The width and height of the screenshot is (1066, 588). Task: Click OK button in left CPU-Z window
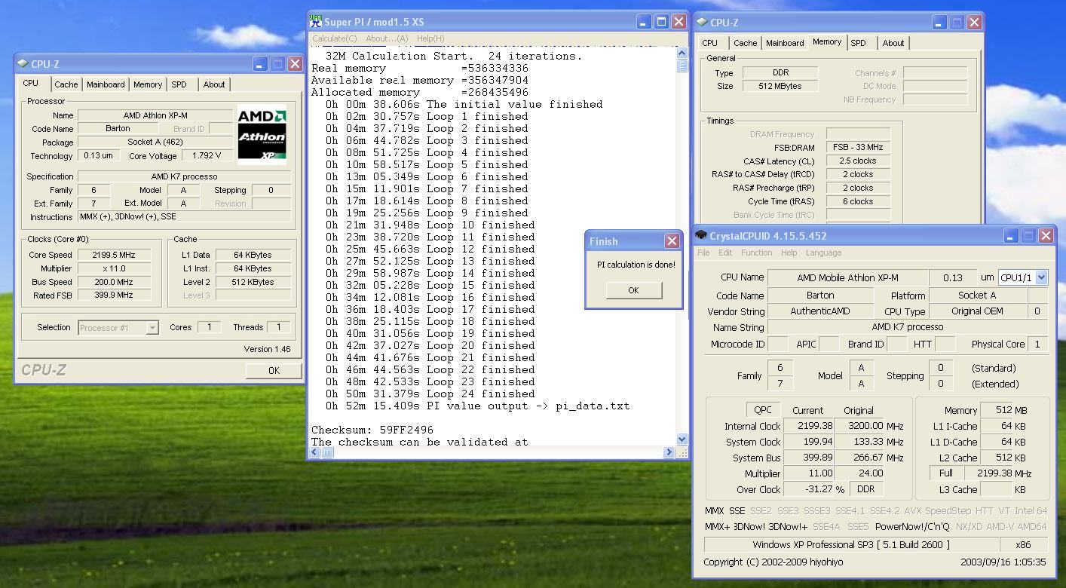(x=274, y=370)
